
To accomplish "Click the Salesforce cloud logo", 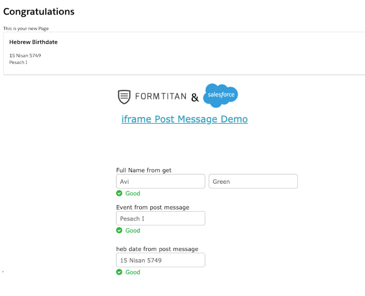I will point(220,95).
